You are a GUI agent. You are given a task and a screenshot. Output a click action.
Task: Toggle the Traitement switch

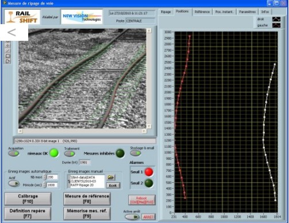70,153
